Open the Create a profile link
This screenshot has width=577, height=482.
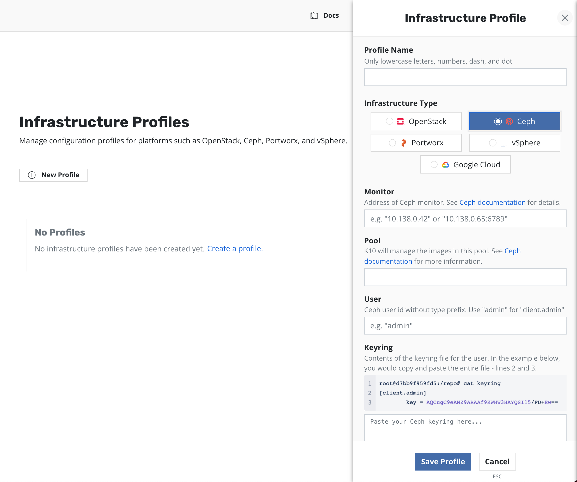coord(235,249)
